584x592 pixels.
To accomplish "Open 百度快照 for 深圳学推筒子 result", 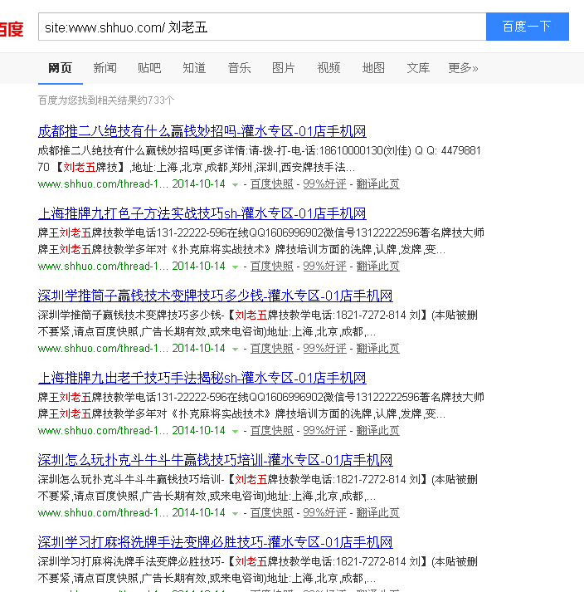I will pyautogui.click(x=271, y=348).
